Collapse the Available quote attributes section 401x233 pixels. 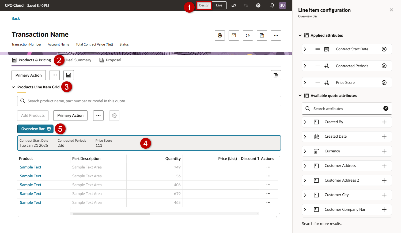pyautogui.click(x=300, y=96)
